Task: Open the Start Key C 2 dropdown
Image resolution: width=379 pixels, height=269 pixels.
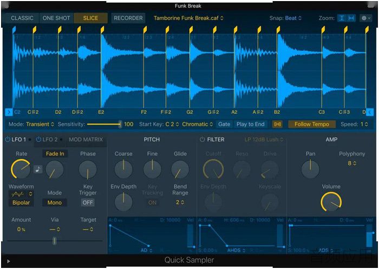Action: pos(172,124)
